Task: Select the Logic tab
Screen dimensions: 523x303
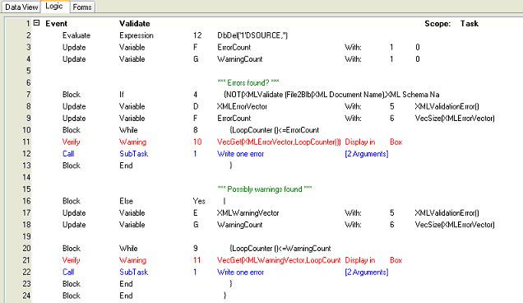Action: click(54, 7)
